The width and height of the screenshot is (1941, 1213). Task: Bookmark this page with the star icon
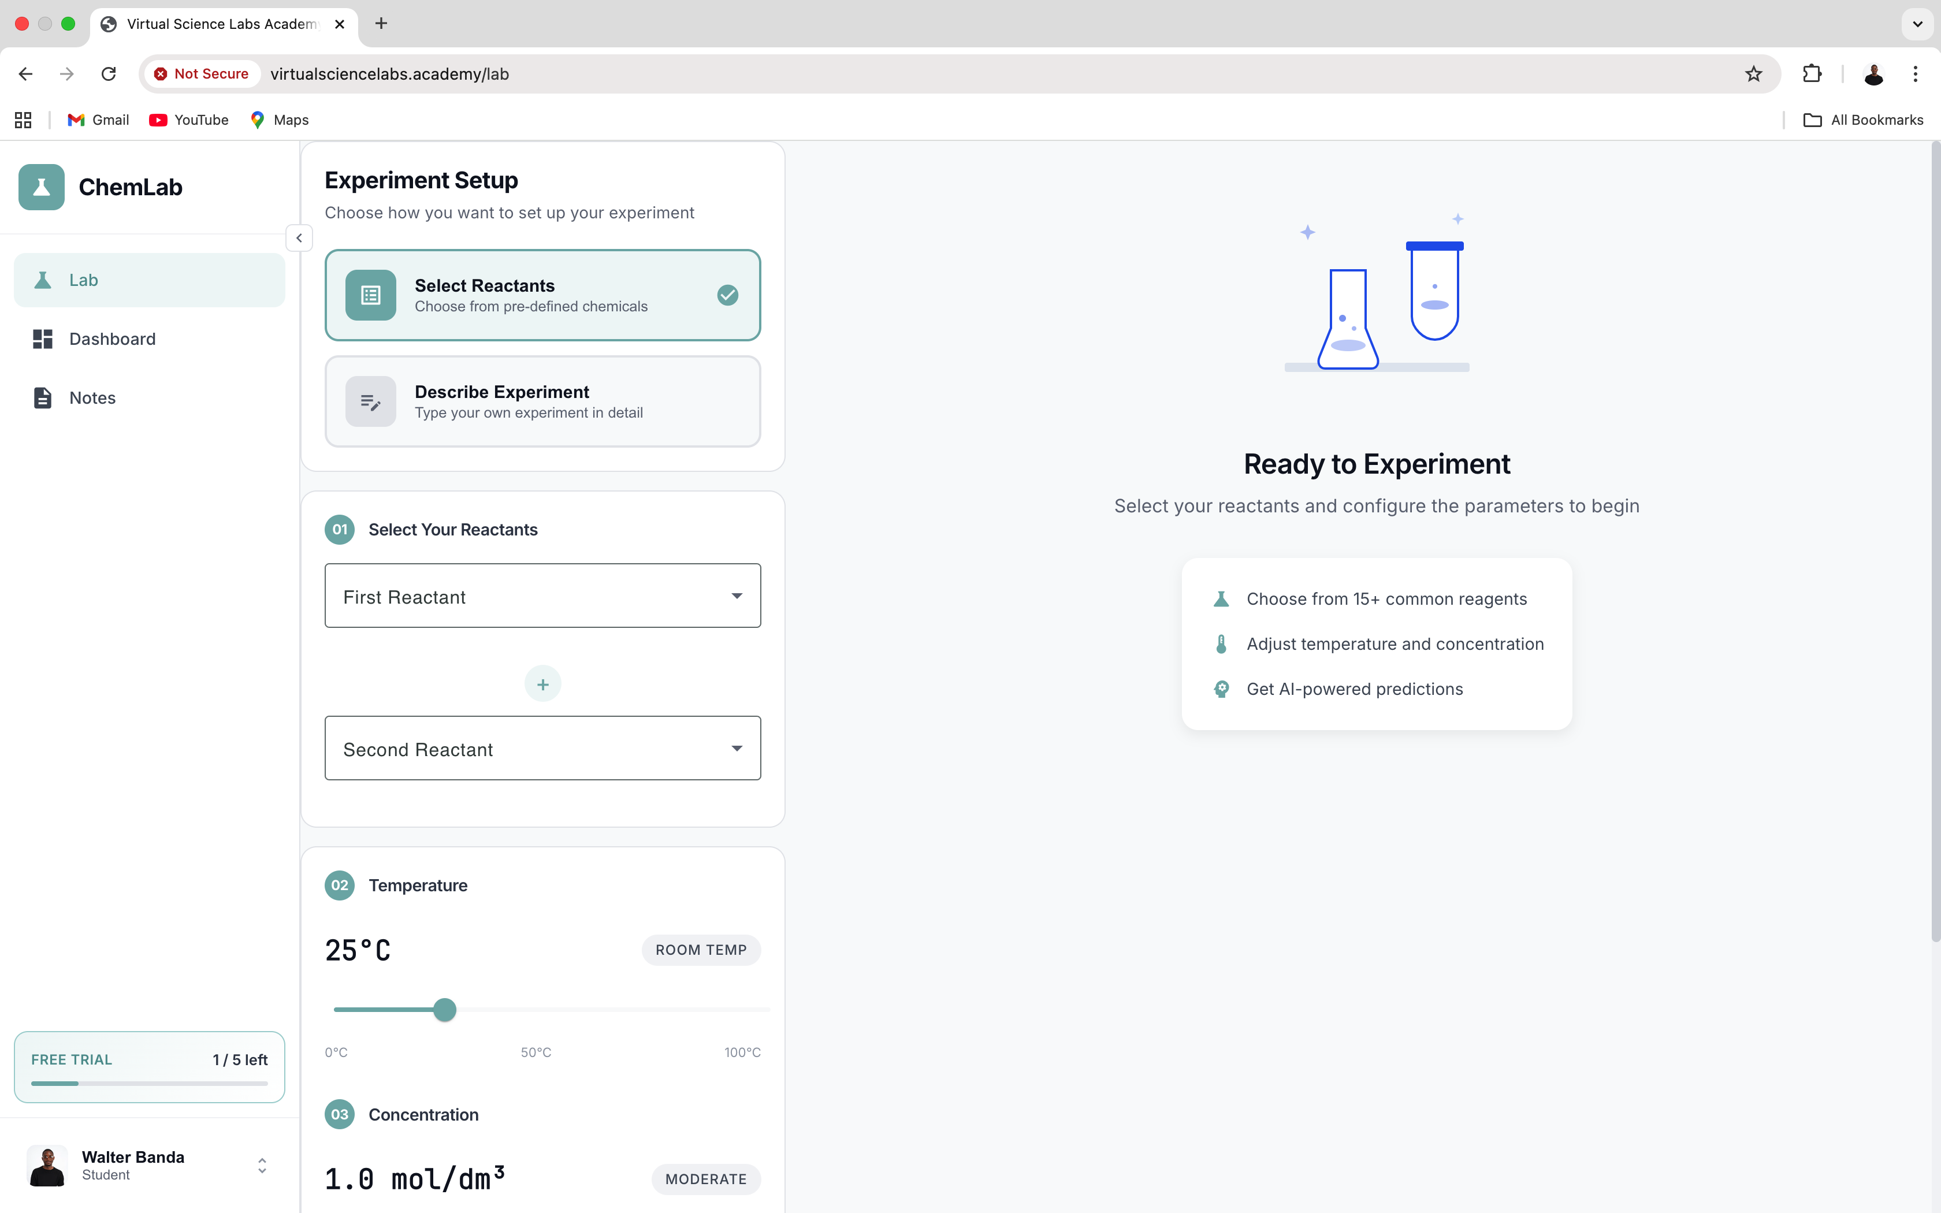pos(1753,74)
